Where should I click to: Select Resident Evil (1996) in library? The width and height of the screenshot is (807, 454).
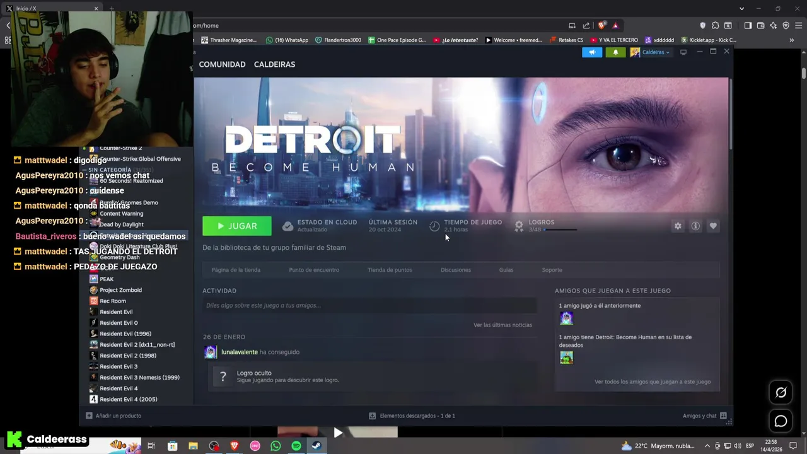125,334
